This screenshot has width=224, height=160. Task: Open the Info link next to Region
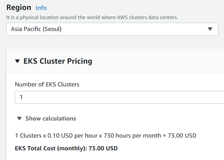[x=41, y=8]
